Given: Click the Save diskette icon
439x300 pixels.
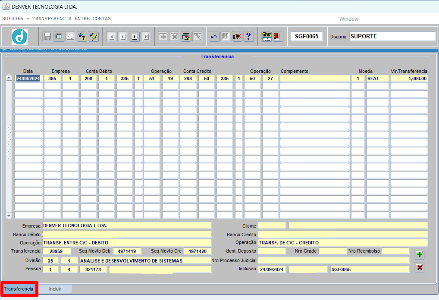Looking at the screenshot, I should point(47,36).
